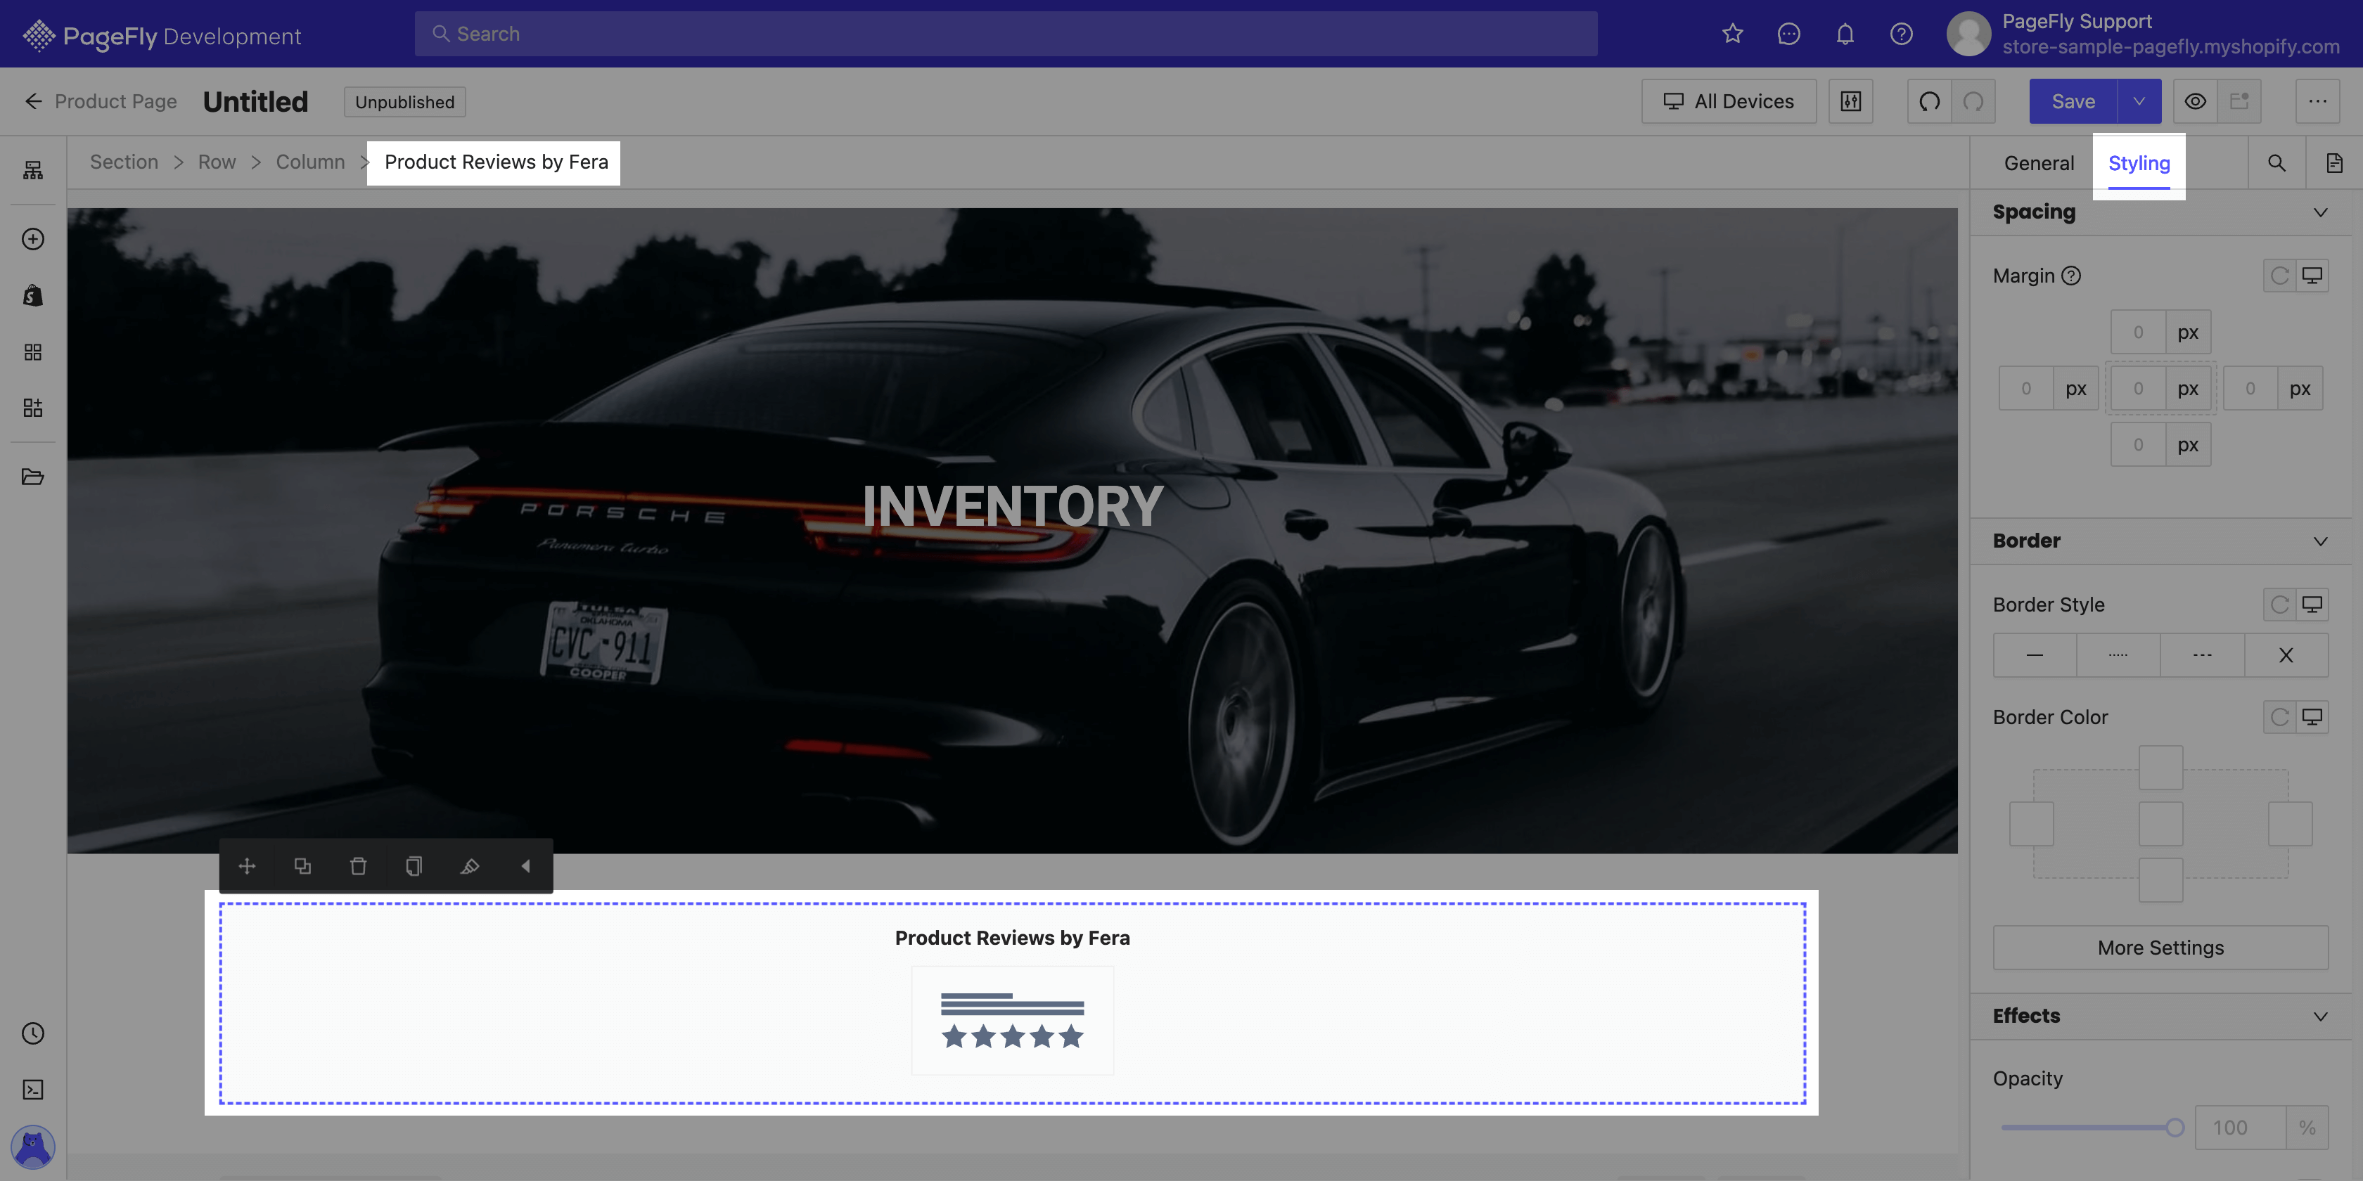Click the Save button

point(2073,101)
